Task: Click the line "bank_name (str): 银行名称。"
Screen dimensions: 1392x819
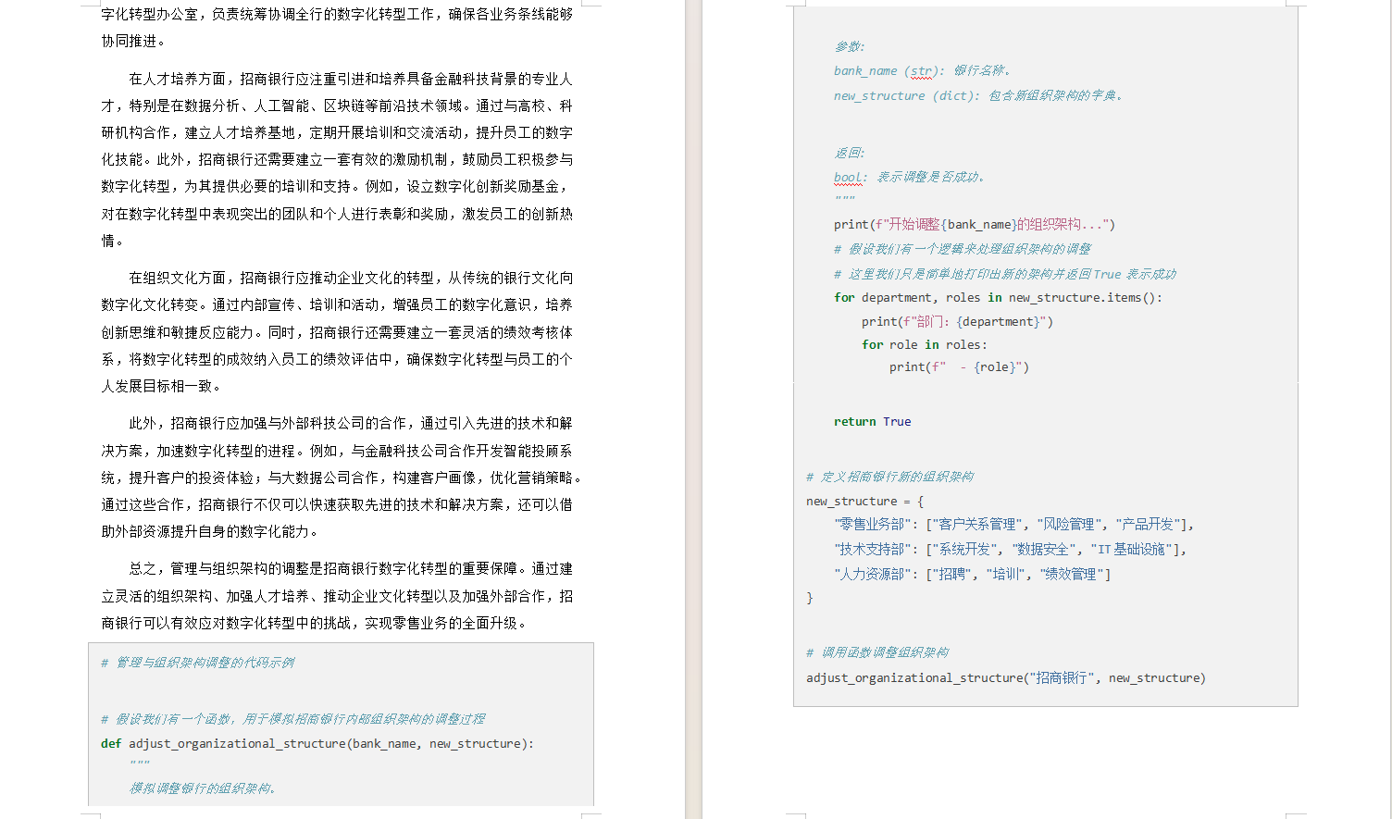Action: [x=923, y=70]
